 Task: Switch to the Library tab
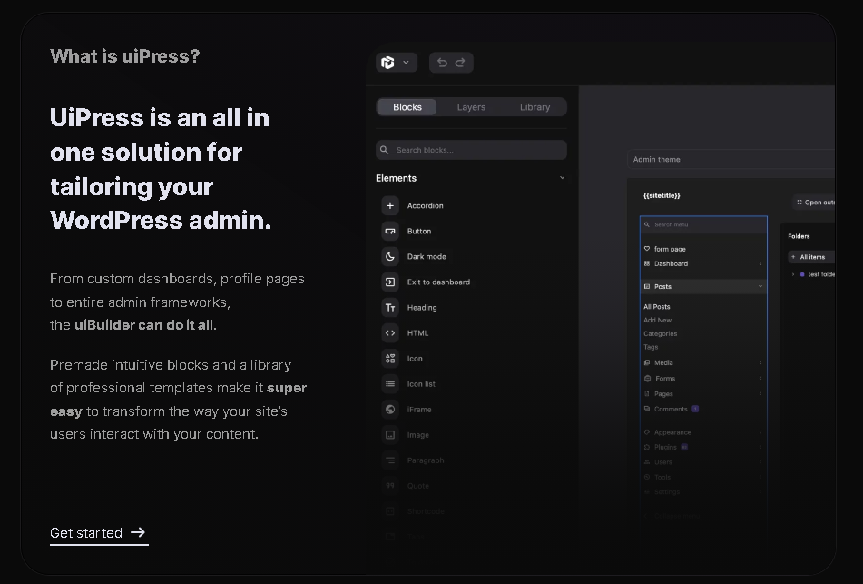[x=535, y=107]
